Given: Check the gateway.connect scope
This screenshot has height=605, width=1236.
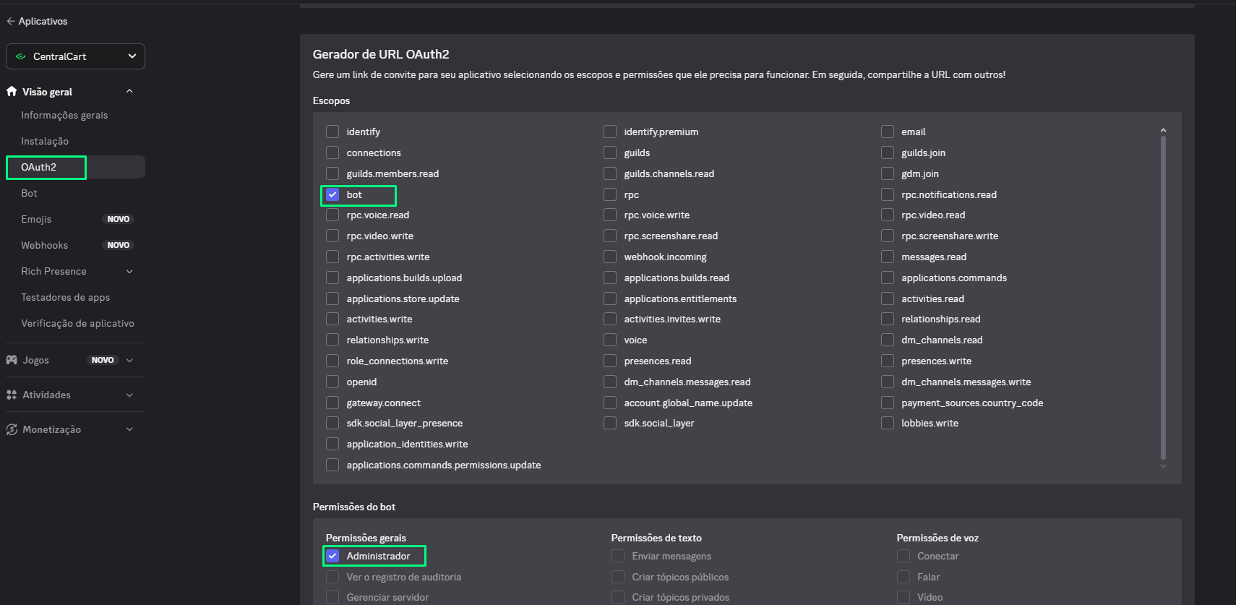Looking at the screenshot, I should point(332,403).
